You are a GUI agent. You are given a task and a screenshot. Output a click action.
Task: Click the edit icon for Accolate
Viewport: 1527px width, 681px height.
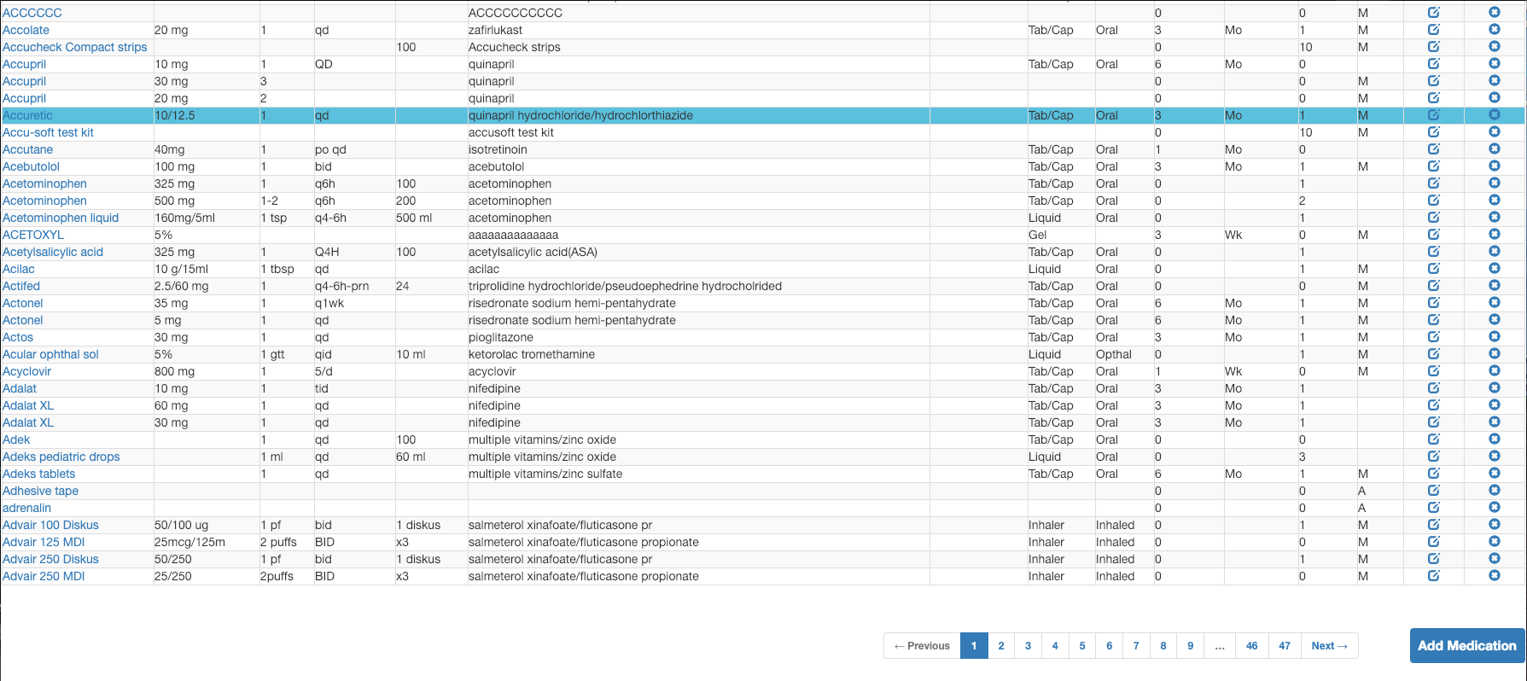1434,30
